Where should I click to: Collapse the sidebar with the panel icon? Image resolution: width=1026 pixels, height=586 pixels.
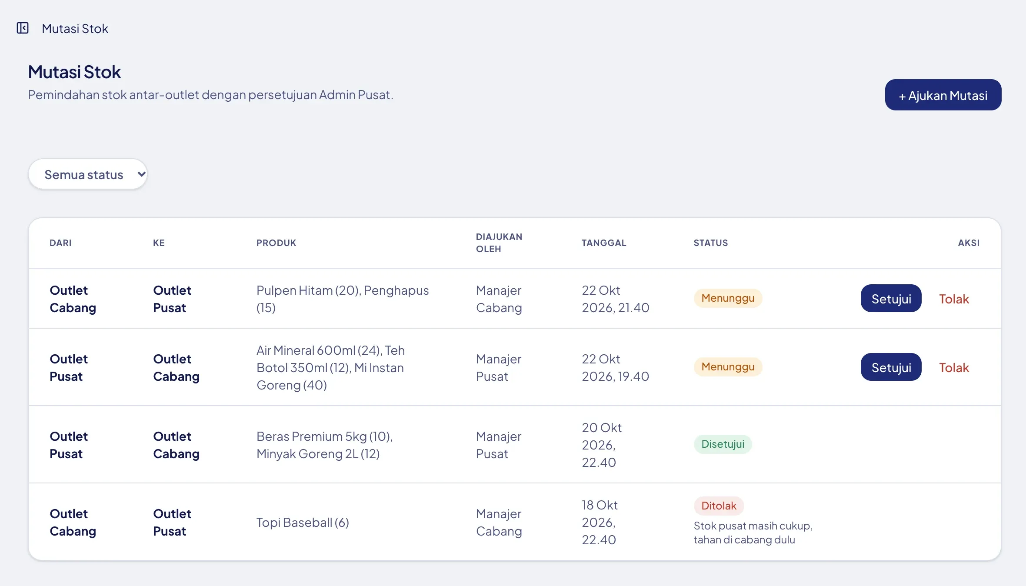tap(23, 28)
